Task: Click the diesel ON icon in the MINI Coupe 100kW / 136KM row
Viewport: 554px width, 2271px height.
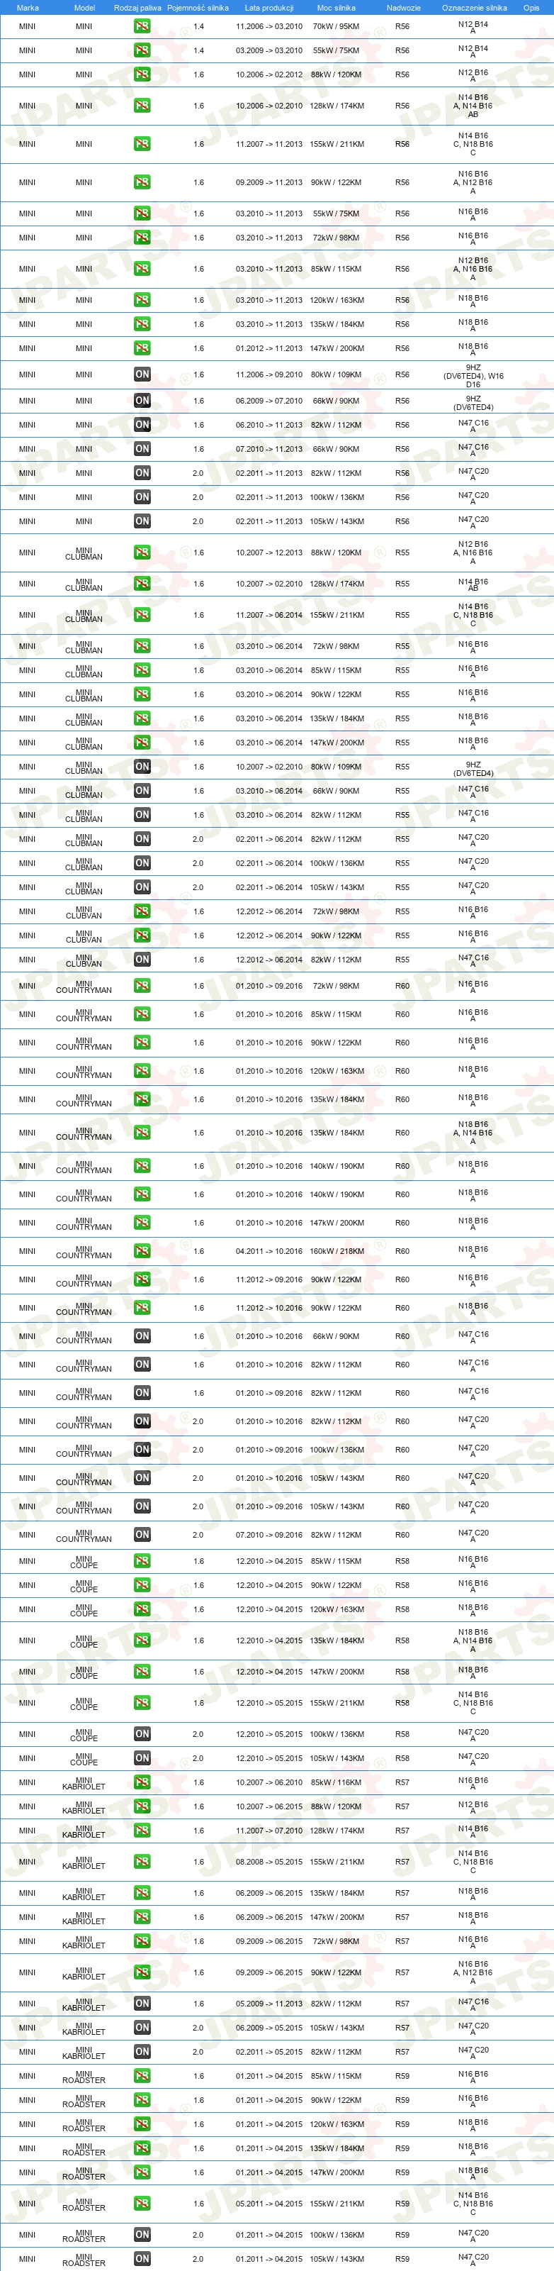Action: (x=142, y=1734)
